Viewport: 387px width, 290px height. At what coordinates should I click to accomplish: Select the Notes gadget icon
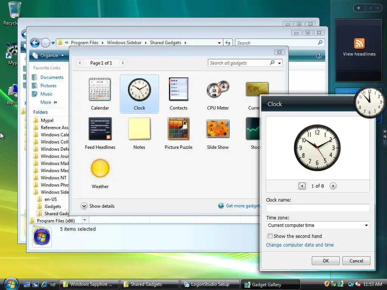coord(139,129)
